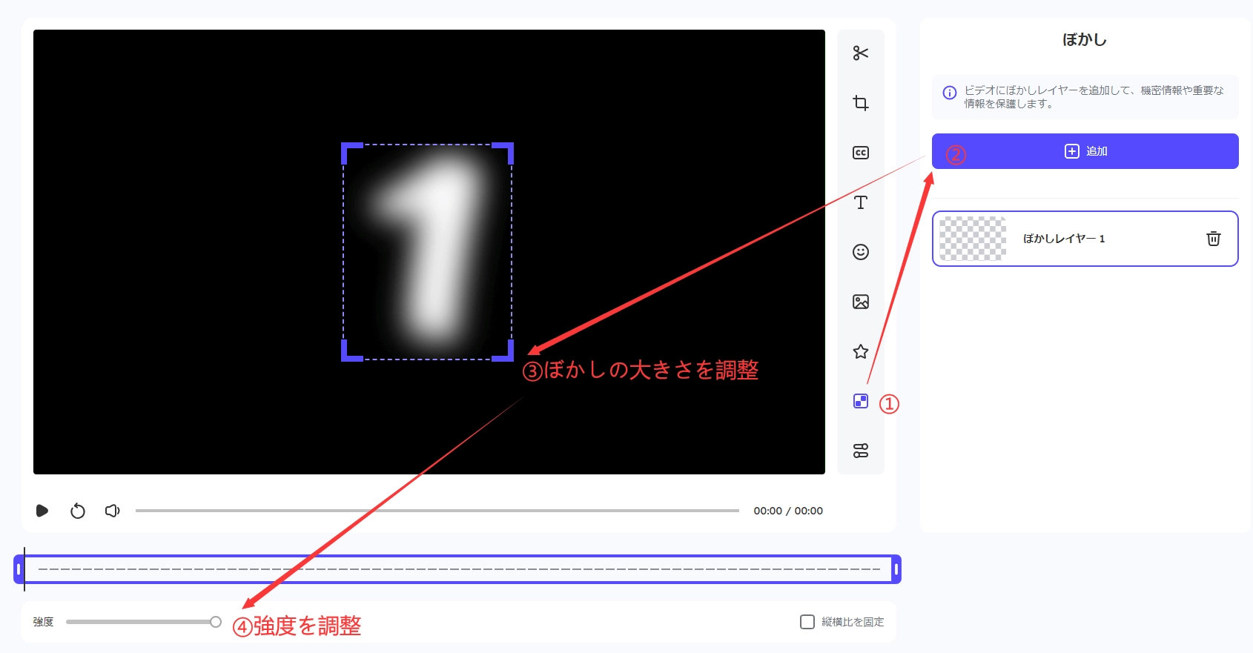This screenshot has width=1253, height=653.
Task: Open the adjustments toggles tool
Action: tap(860, 451)
